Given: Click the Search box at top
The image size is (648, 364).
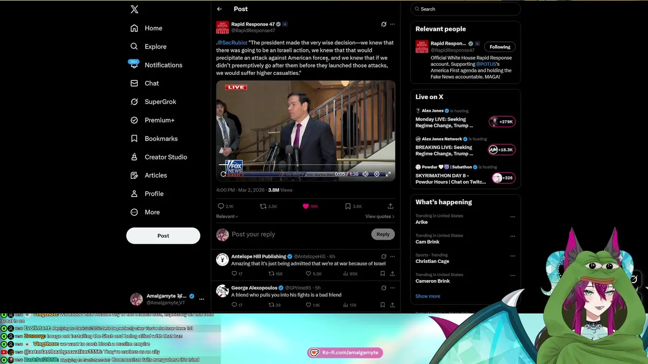Looking at the screenshot, I should [465, 9].
